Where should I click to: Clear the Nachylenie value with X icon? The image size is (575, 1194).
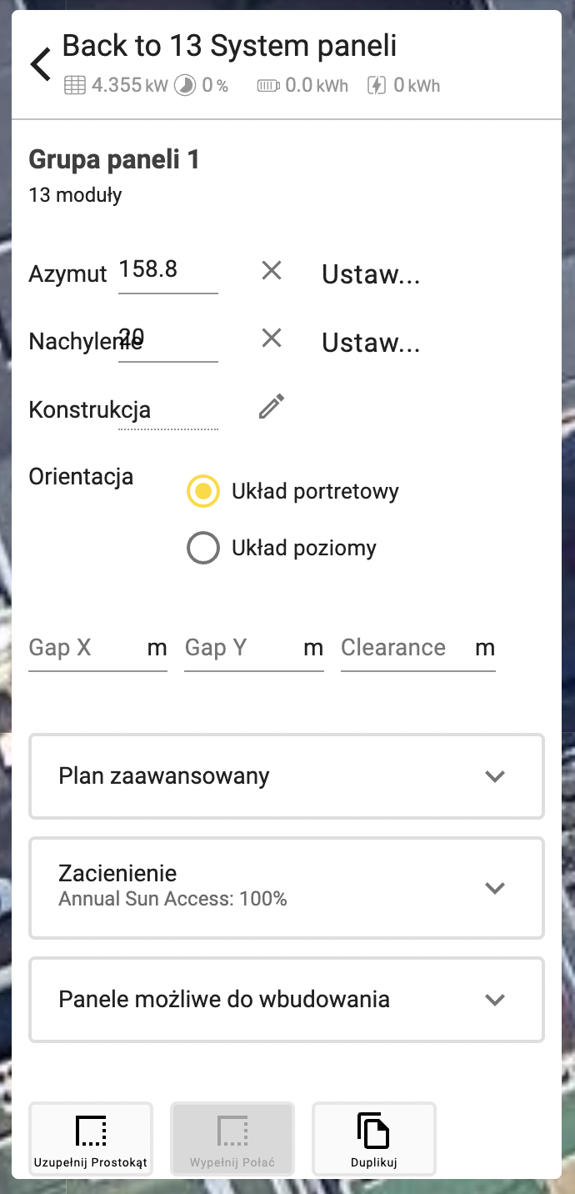[272, 338]
